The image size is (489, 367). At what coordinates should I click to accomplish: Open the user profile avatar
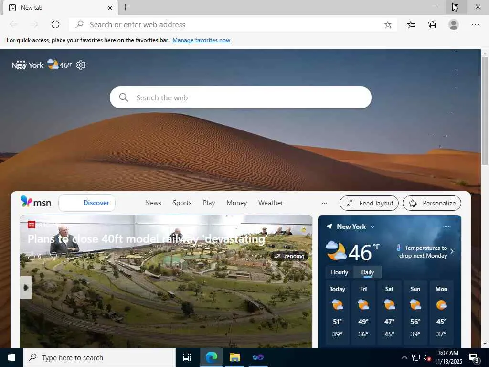[454, 24]
